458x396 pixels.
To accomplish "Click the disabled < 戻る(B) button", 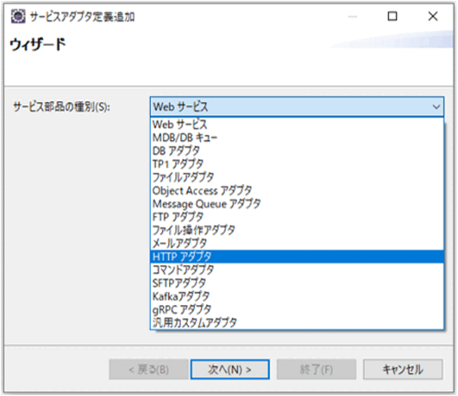I will (x=149, y=370).
